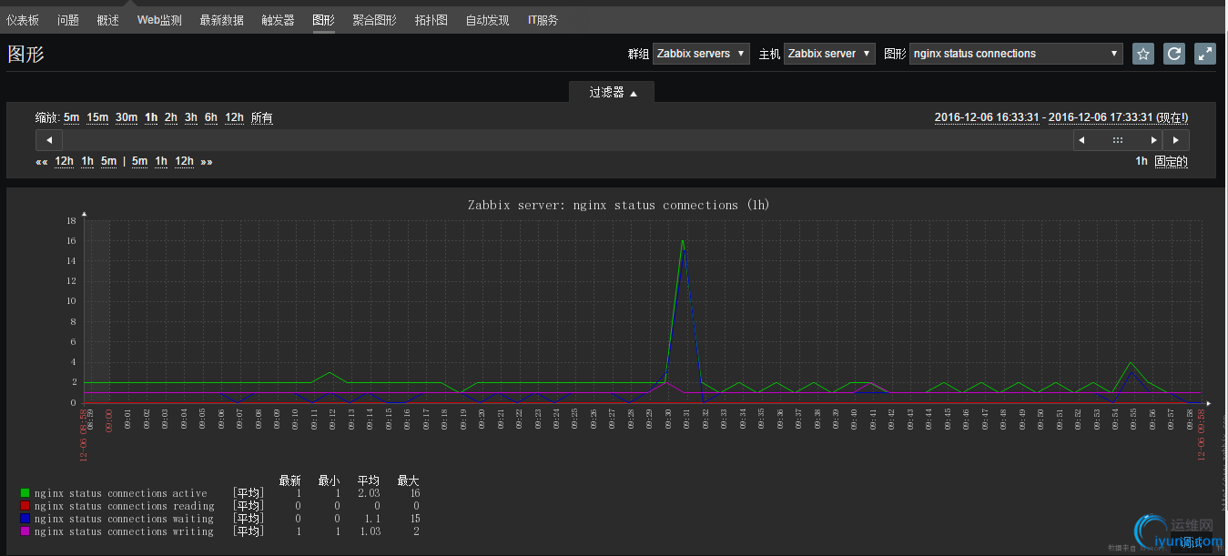This screenshot has height=556, width=1228.
Task: Set zoom to 5m
Action: [72, 117]
